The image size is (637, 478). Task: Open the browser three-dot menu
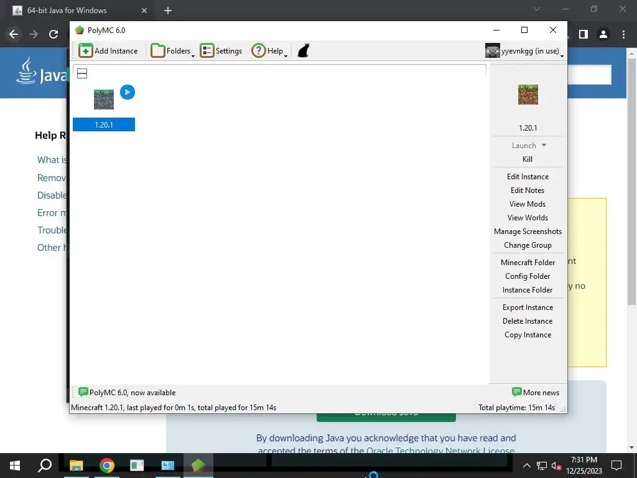pos(623,35)
